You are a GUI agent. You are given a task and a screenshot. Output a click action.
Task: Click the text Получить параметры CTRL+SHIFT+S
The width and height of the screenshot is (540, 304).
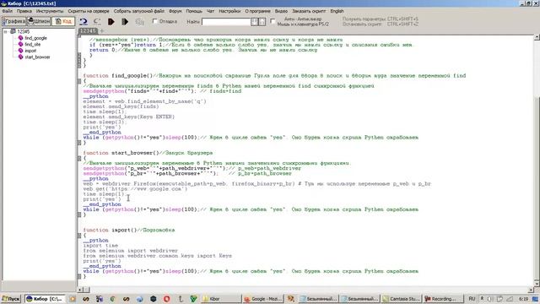[x=381, y=19]
